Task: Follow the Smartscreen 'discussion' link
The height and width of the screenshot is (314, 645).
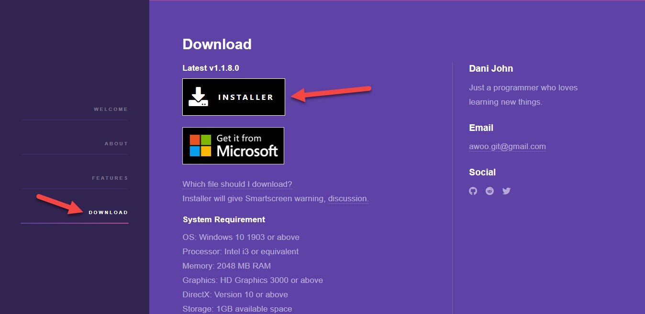Action: point(348,199)
